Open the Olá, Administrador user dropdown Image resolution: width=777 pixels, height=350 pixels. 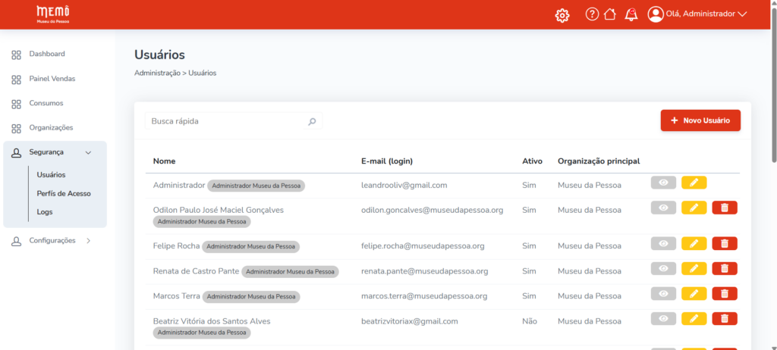697,14
